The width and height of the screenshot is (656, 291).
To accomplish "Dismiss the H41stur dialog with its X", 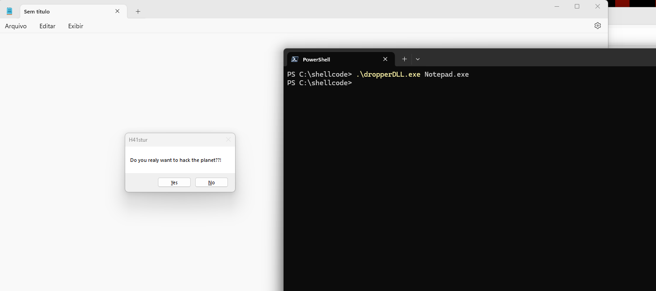I will (x=228, y=140).
